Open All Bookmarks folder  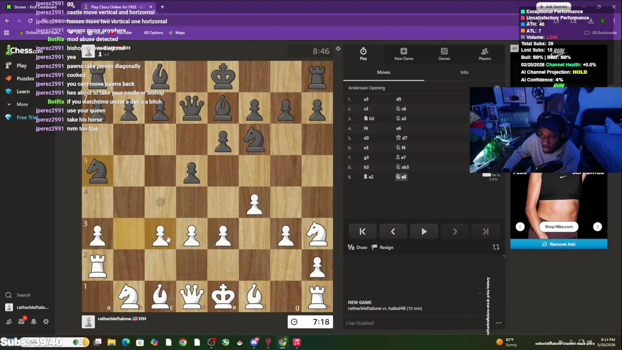pos(601,33)
